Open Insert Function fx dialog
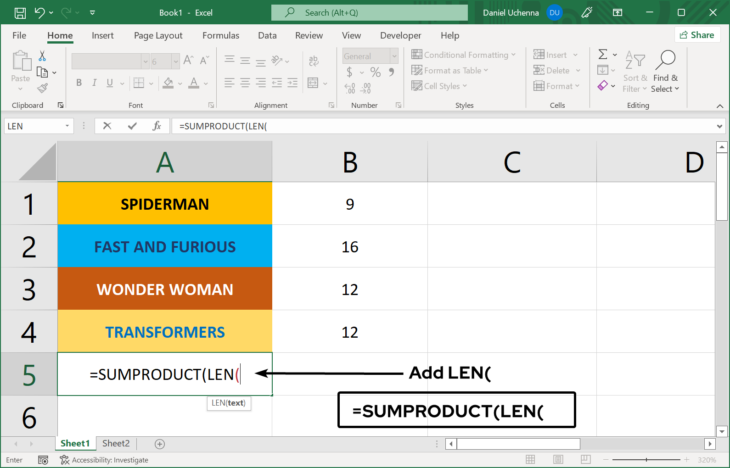 [157, 126]
